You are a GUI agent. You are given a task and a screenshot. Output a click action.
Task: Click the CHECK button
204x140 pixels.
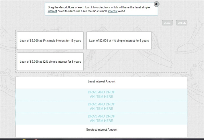[x=182, y=23]
